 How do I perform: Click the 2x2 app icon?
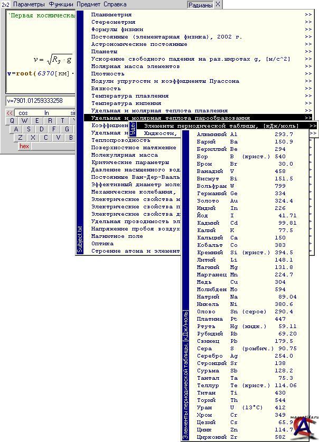5,4
